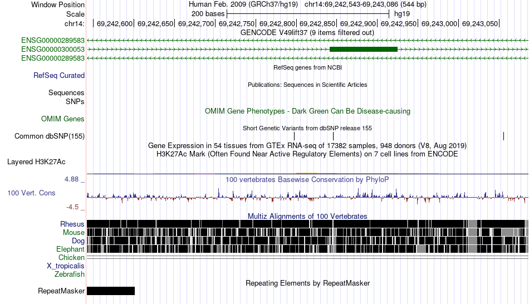Click the chr14: ruler label
529x304 pixels.
75,23
